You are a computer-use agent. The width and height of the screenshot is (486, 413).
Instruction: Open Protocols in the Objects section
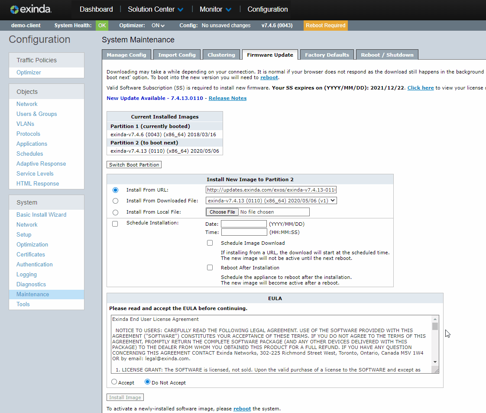click(28, 134)
